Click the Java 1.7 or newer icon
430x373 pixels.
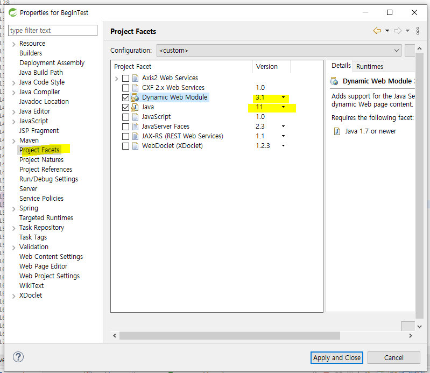337,131
